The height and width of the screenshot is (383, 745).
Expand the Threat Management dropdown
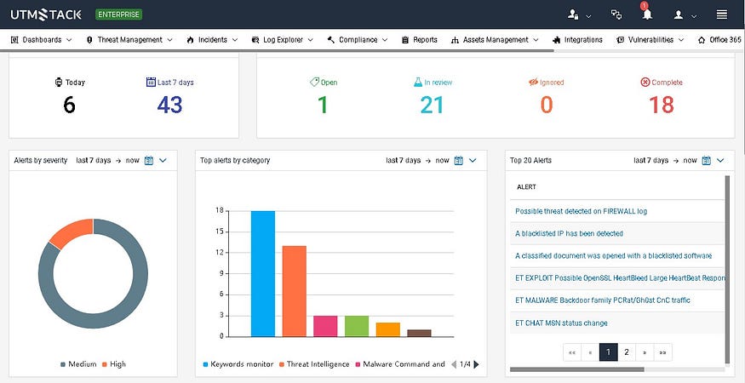(129, 40)
